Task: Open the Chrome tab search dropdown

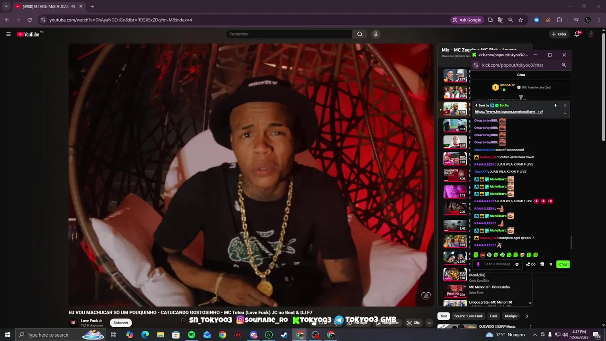Action: [6, 7]
